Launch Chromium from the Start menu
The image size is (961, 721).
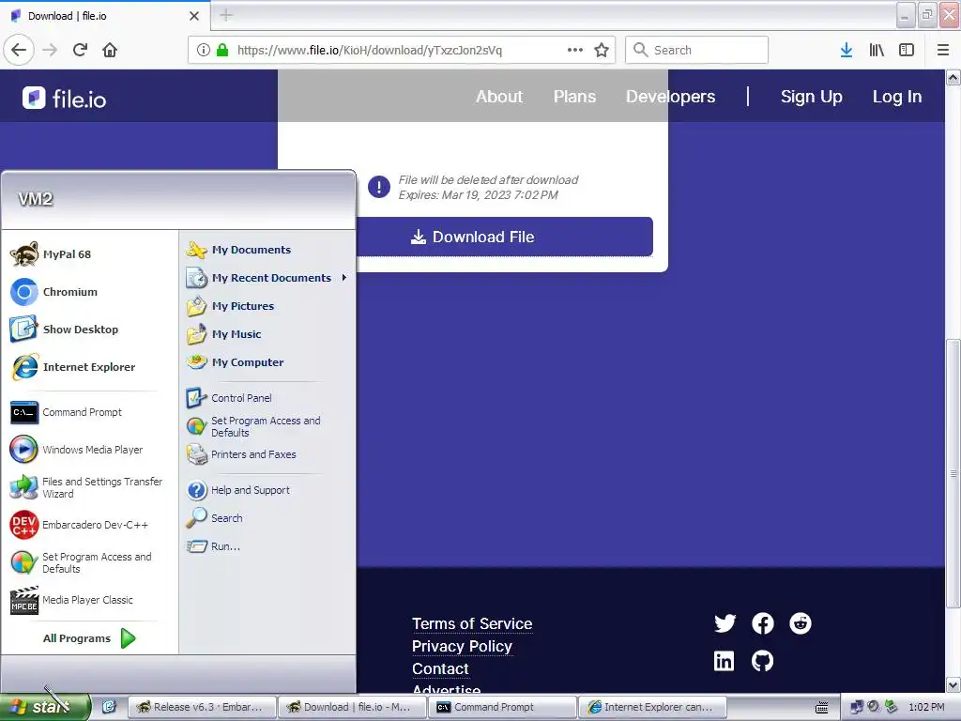(53, 292)
